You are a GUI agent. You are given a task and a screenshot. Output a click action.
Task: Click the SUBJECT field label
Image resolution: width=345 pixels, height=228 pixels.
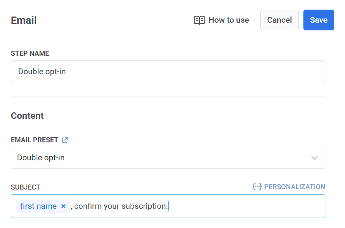click(25, 187)
